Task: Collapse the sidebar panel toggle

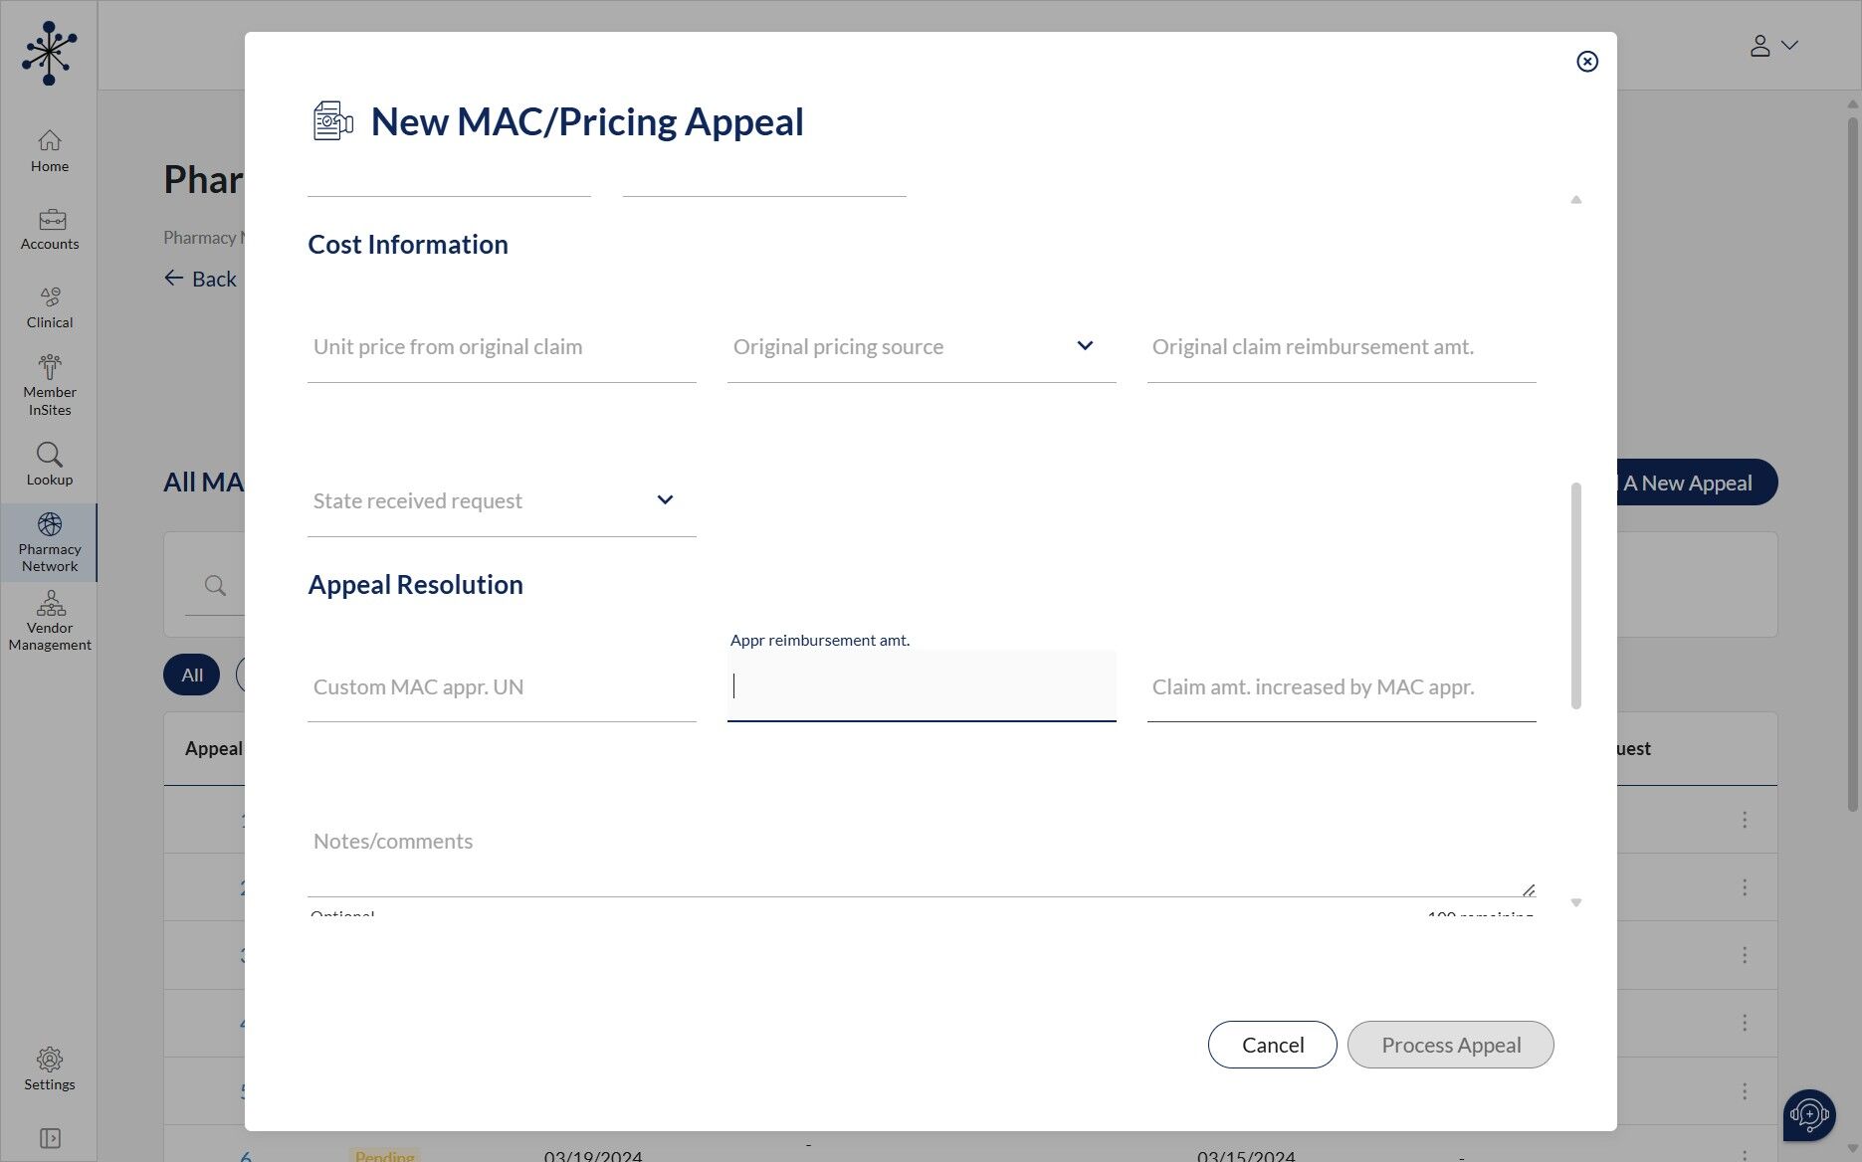Action: point(50,1138)
